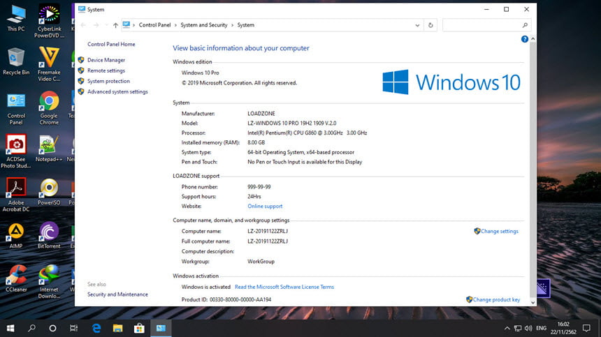
Task: Click the refresh button in address bar
Action: [430, 25]
